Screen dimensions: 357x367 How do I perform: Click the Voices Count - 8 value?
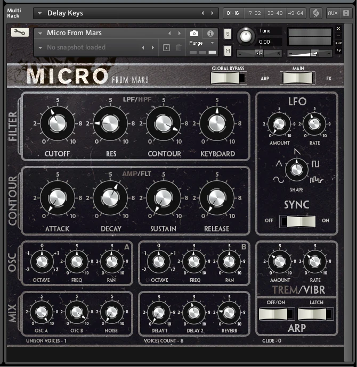pos(164,341)
